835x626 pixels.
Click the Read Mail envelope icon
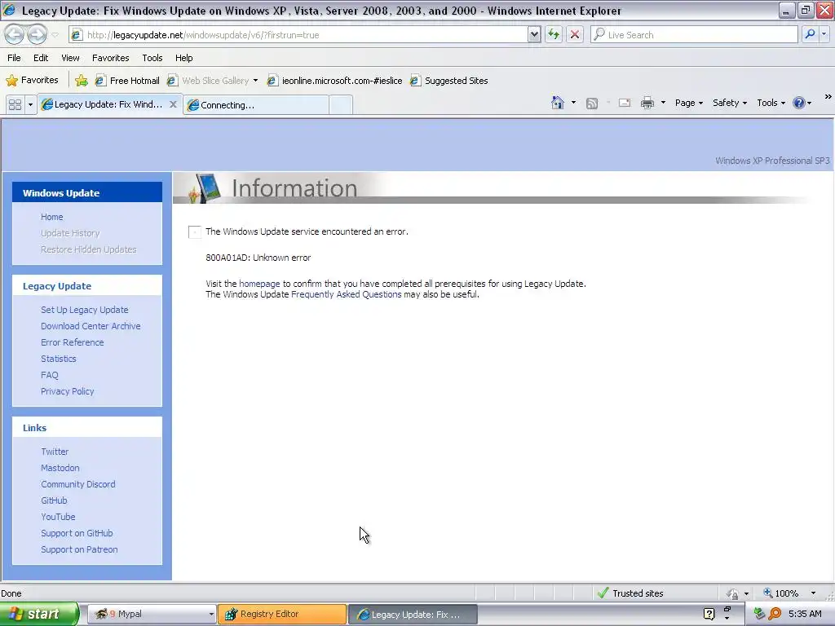tap(625, 104)
